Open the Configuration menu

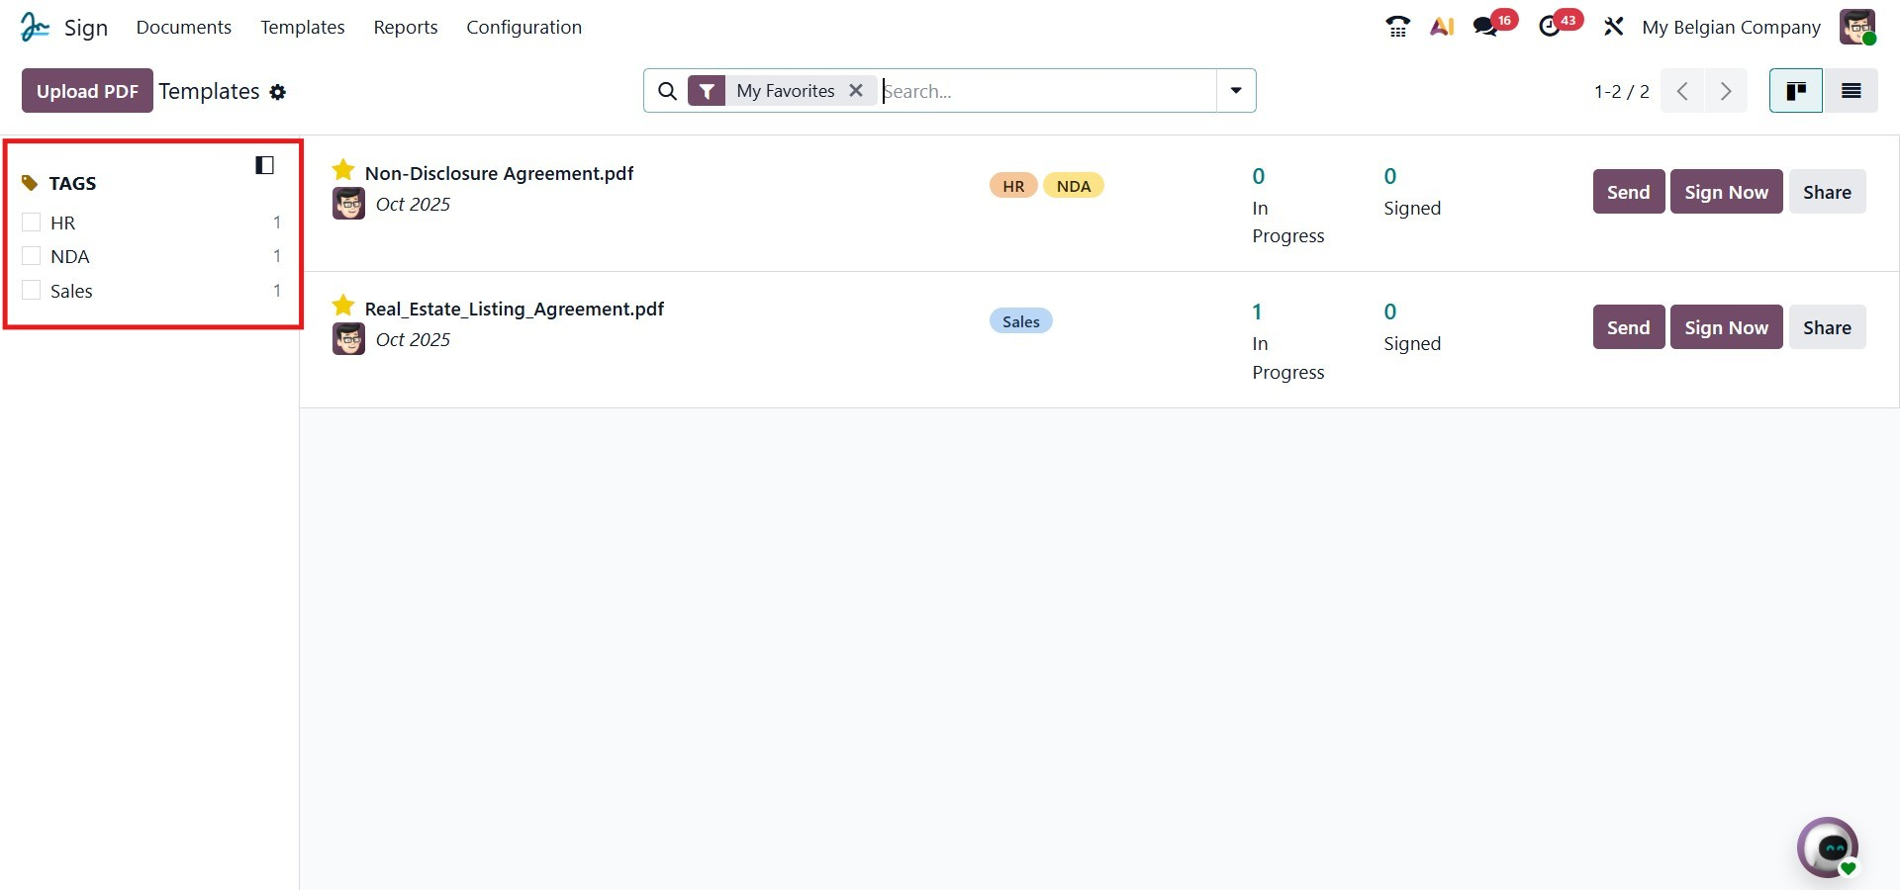pos(523,27)
